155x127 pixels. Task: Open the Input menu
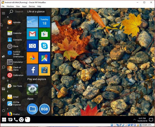[24, 6]
